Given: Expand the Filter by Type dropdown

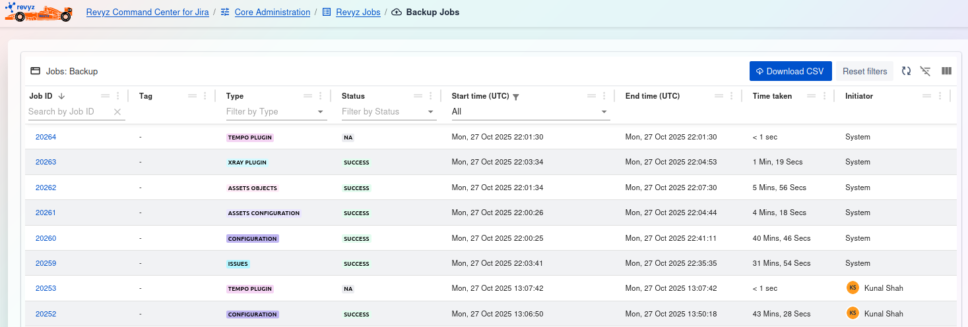Looking at the screenshot, I should 321,112.
